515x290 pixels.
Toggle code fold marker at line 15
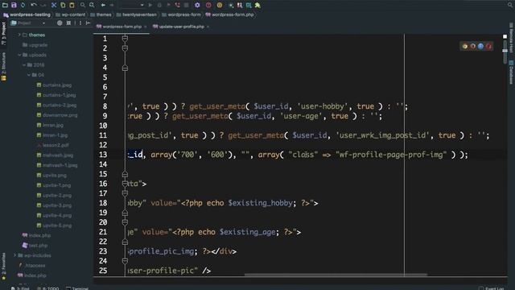125,174
